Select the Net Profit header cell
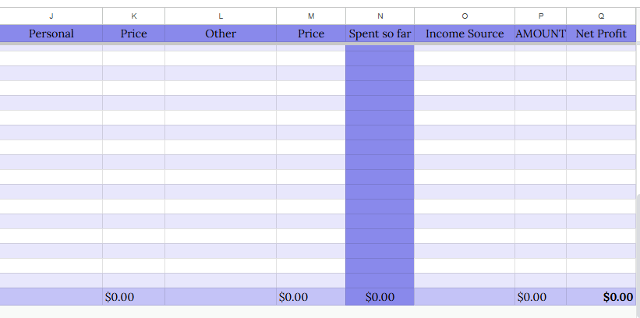This screenshot has width=640, height=318. pos(601,34)
